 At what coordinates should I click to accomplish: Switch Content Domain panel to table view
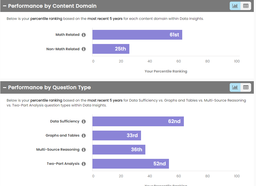pos(246,6)
